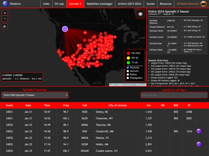Sort table by Call column
The width and height of the screenshot is (209, 156).
(x=85, y=105)
